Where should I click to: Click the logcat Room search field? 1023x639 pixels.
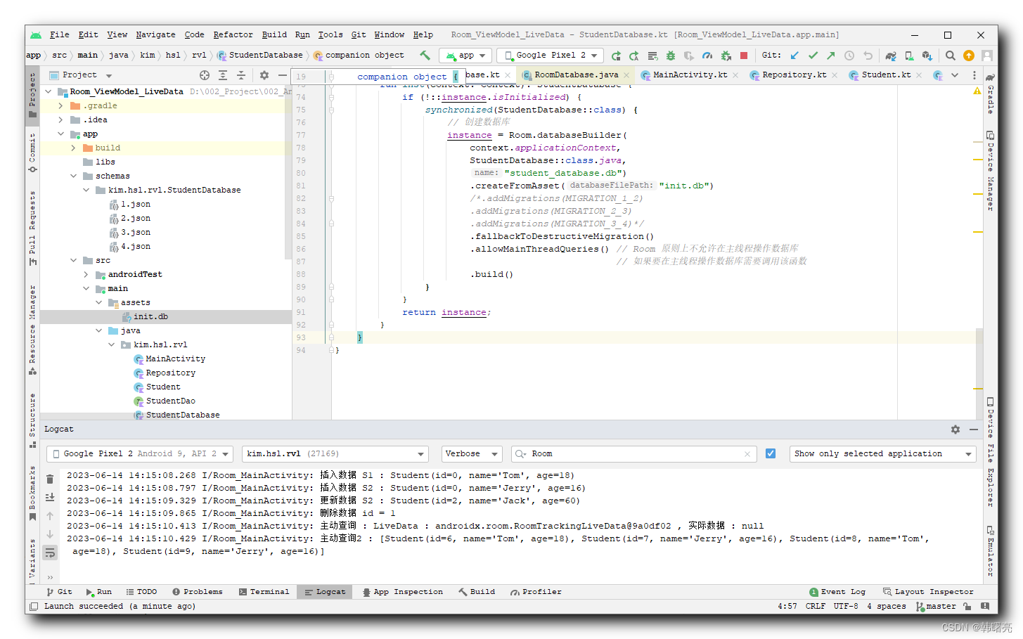click(x=633, y=454)
